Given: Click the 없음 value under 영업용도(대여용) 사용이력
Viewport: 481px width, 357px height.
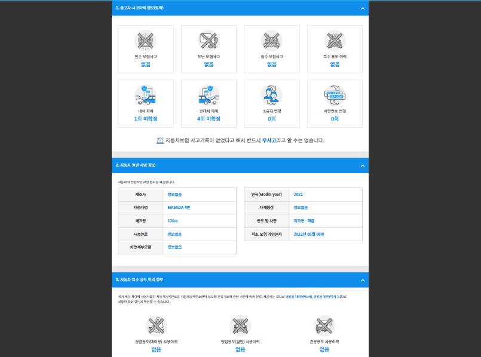Looking at the screenshot, I should 156,349.
